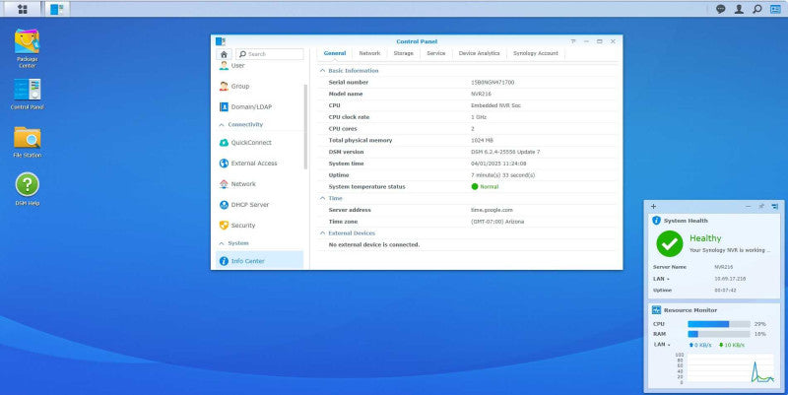Collapse the Connectivity sidebar group
788x395 pixels.
pyautogui.click(x=222, y=125)
